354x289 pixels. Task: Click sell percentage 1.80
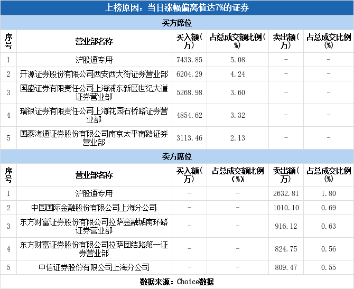click(x=329, y=193)
